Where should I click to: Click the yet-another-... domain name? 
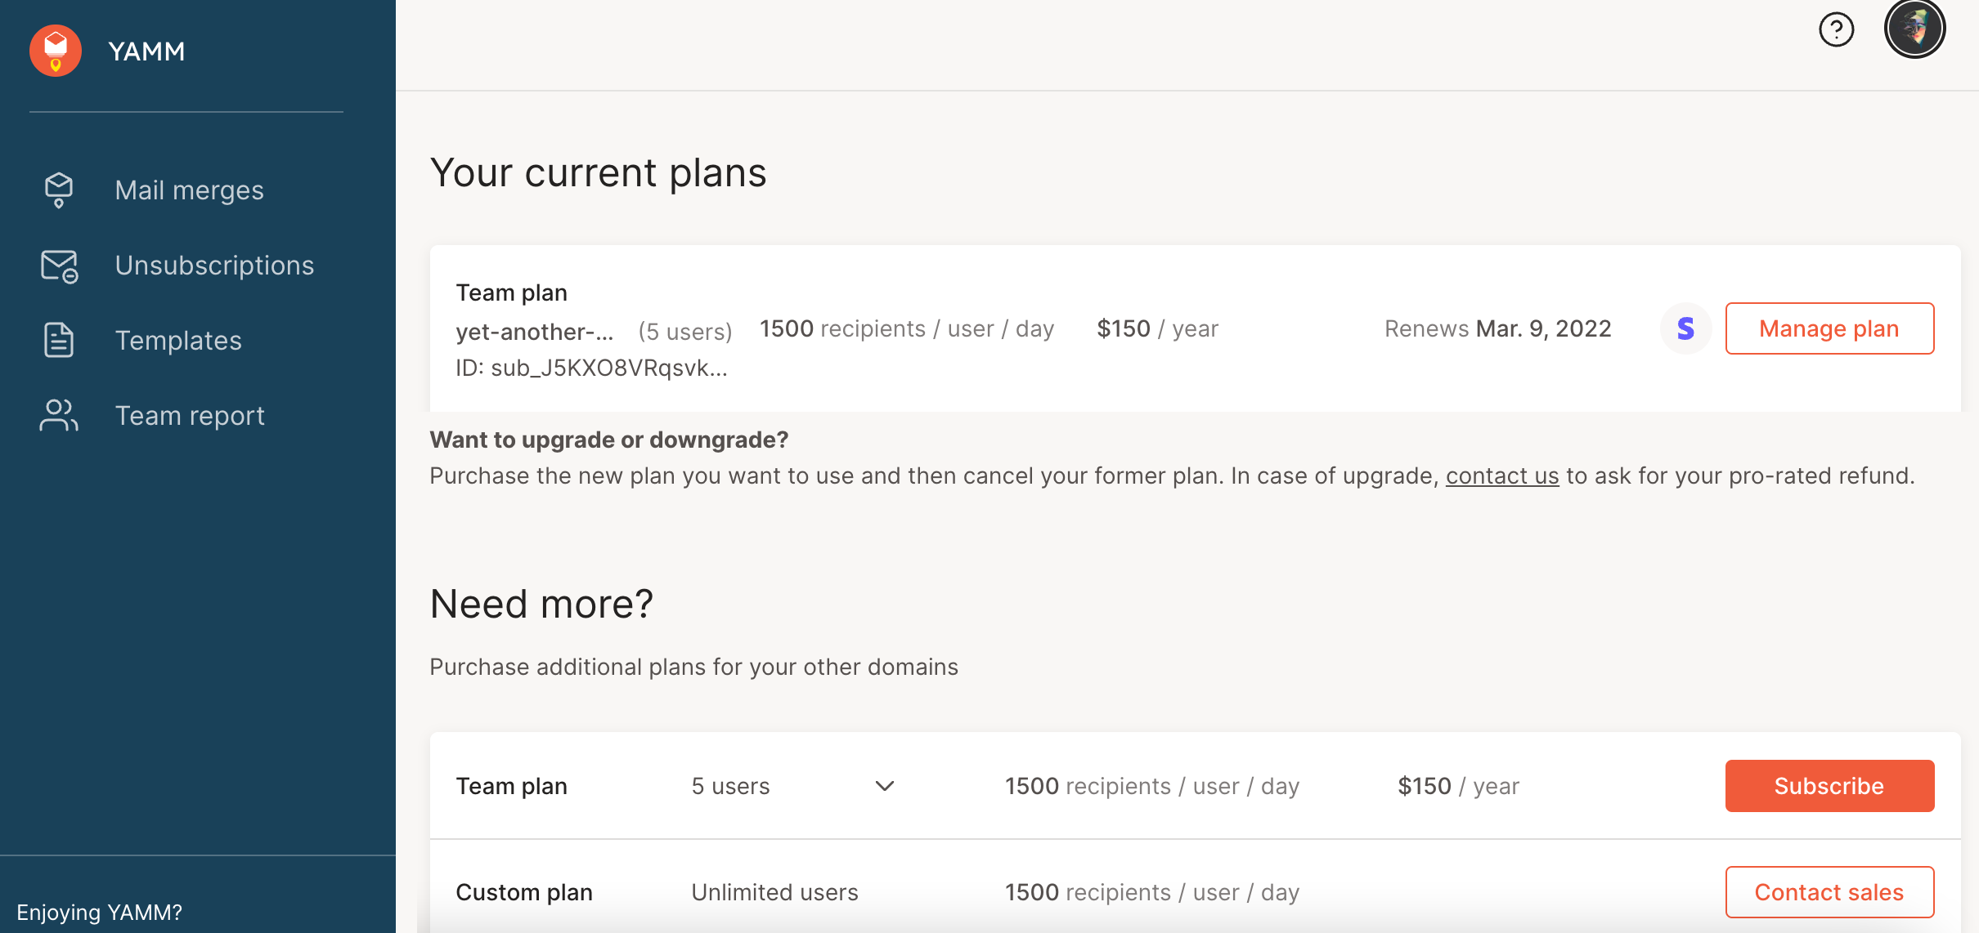pyautogui.click(x=534, y=331)
